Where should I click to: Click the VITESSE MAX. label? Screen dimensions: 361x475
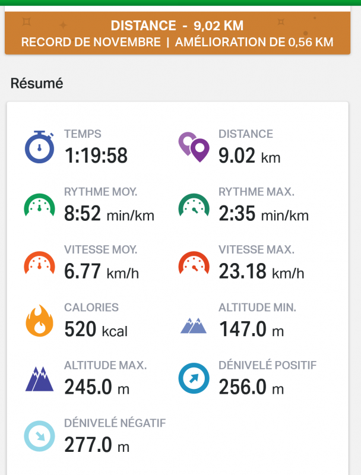click(x=256, y=249)
